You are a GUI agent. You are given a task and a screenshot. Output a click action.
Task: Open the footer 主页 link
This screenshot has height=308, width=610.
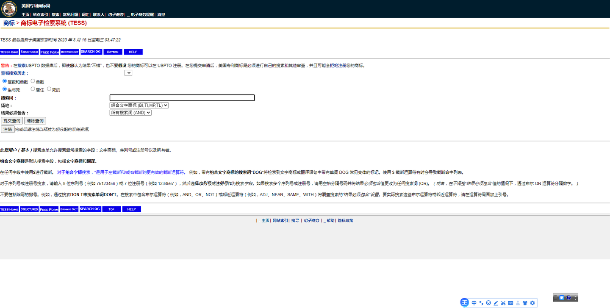266,221
